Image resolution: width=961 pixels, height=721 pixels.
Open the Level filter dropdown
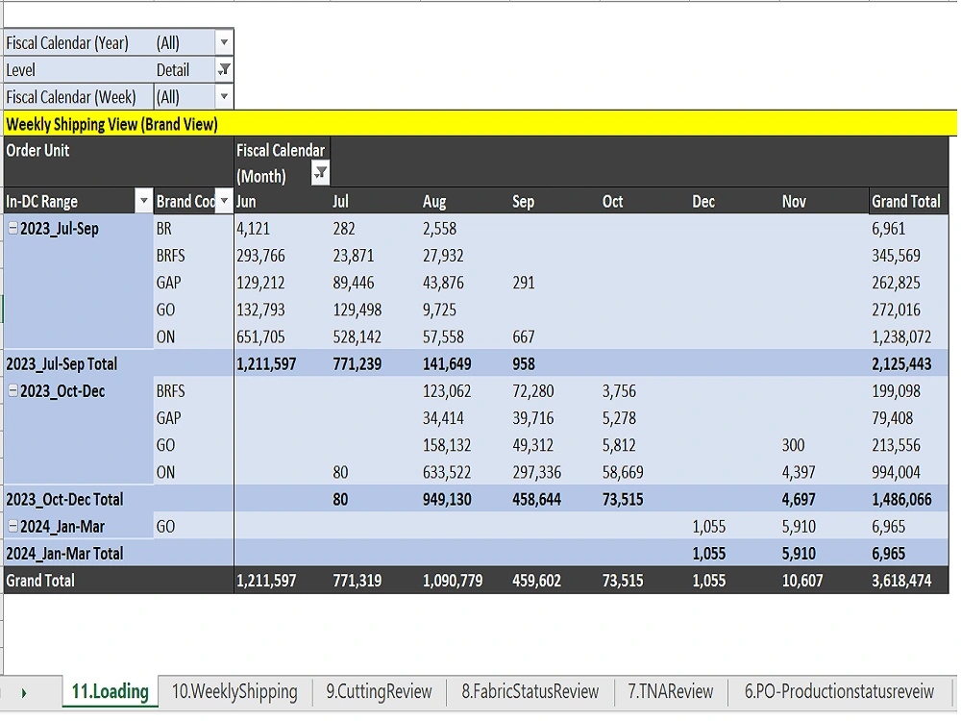224,70
